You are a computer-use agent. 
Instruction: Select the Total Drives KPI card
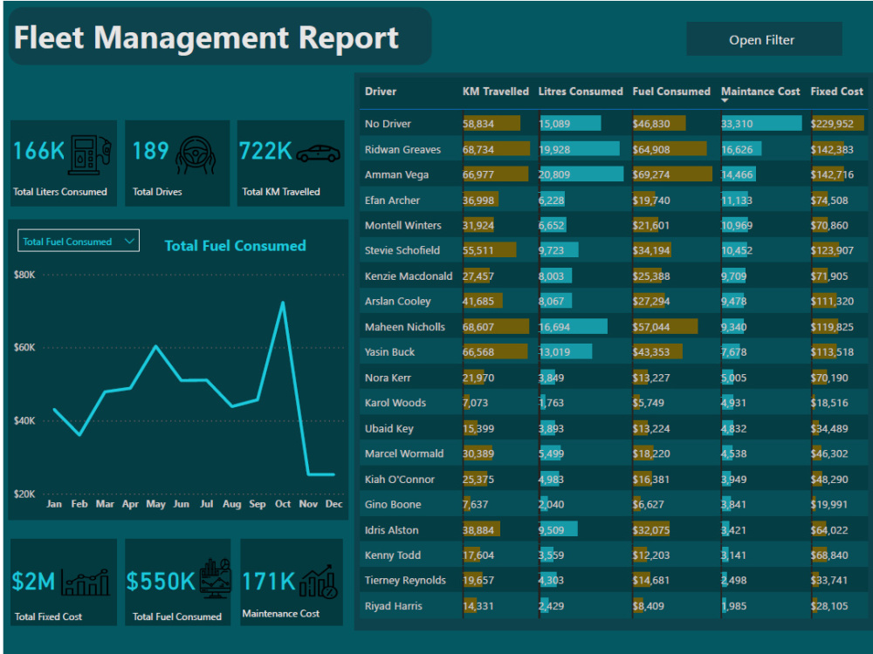coord(177,163)
